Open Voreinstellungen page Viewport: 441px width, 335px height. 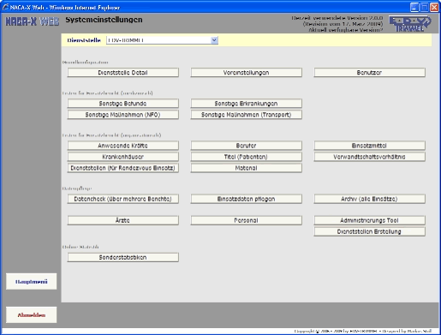point(247,73)
